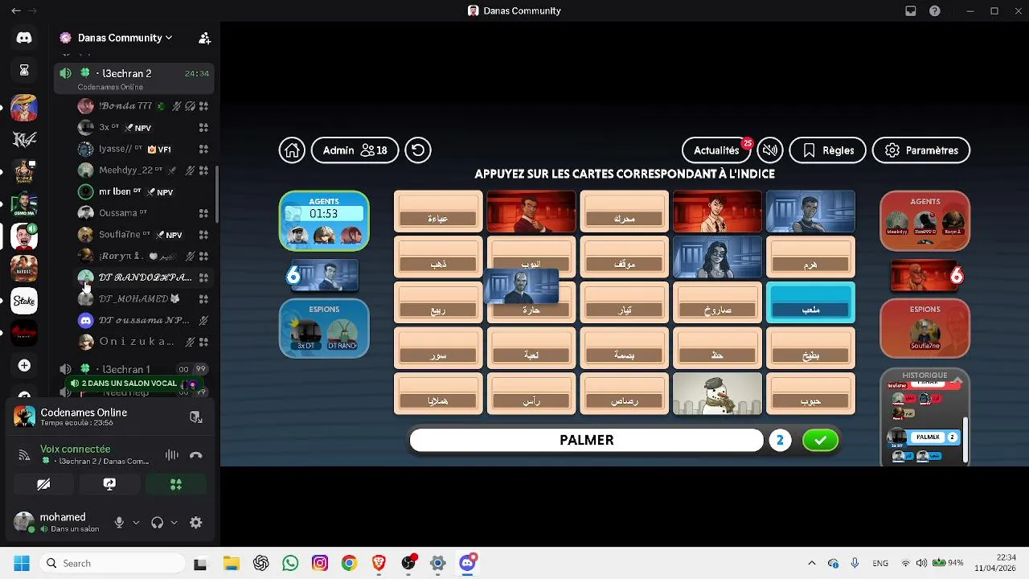
Task: Open voice connection quality icon
Action: (24, 455)
